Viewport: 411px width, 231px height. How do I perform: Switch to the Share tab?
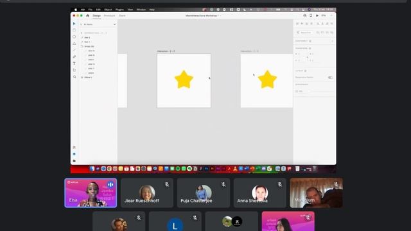(122, 15)
